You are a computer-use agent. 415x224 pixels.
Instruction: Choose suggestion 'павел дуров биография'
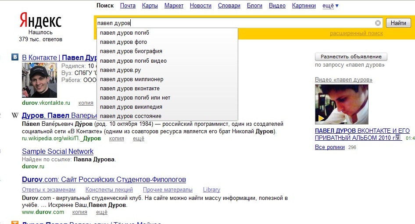pyautogui.click(x=167, y=51)
